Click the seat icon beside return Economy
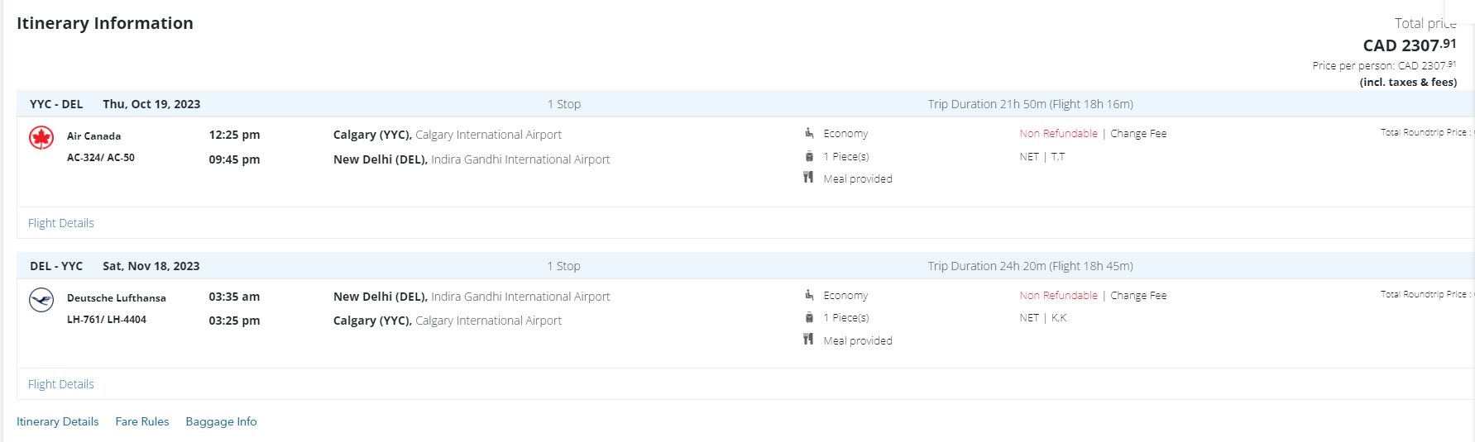Screen dimensions: 1475x442 tap(809, 295)
